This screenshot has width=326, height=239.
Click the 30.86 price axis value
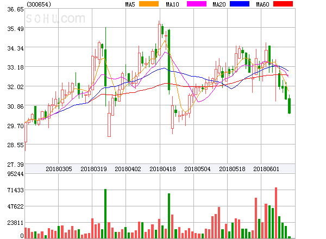pos(16,106)
